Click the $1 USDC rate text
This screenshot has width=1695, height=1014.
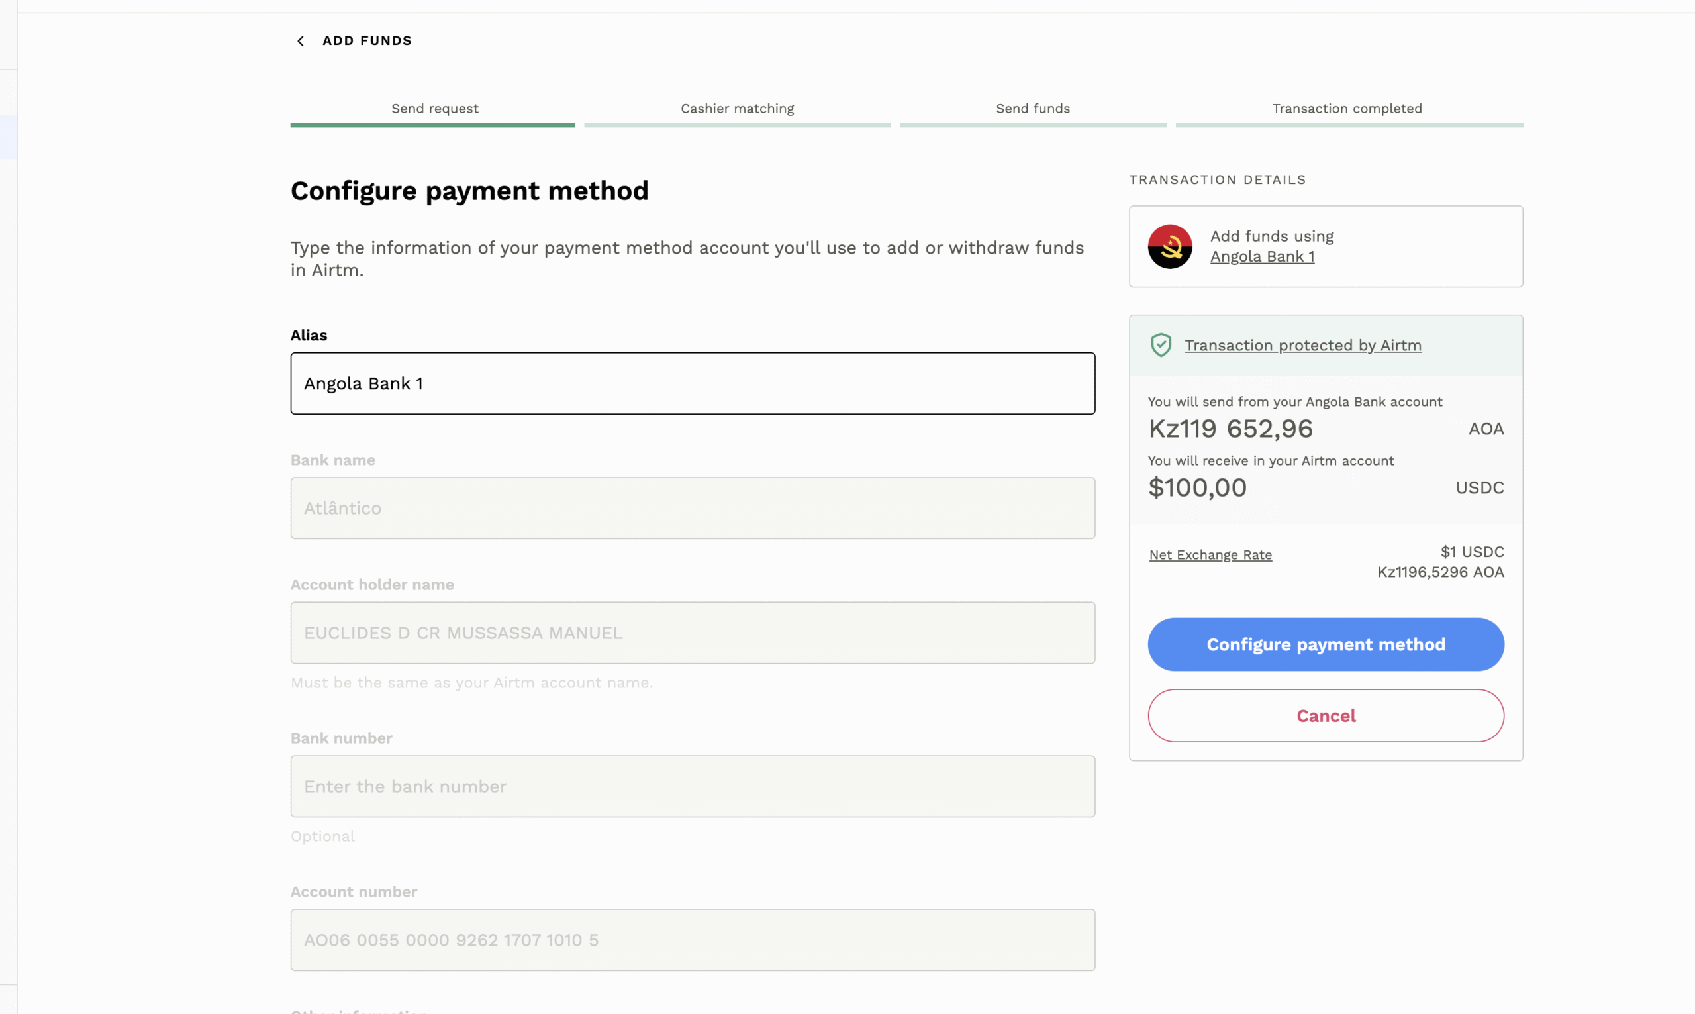click(1472, 552)
